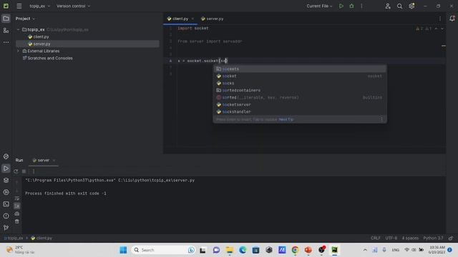Choose 'socketserver' completion suggestion
This screenshot has height=257, width=458.
pos(300,105)
